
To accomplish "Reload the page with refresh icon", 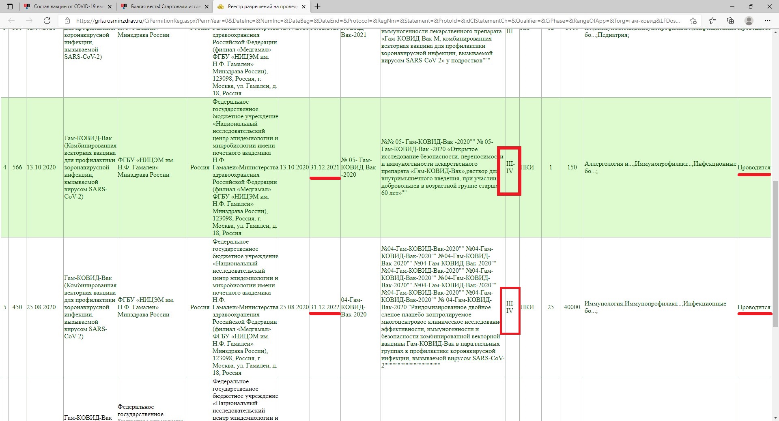I will [47, 21].
